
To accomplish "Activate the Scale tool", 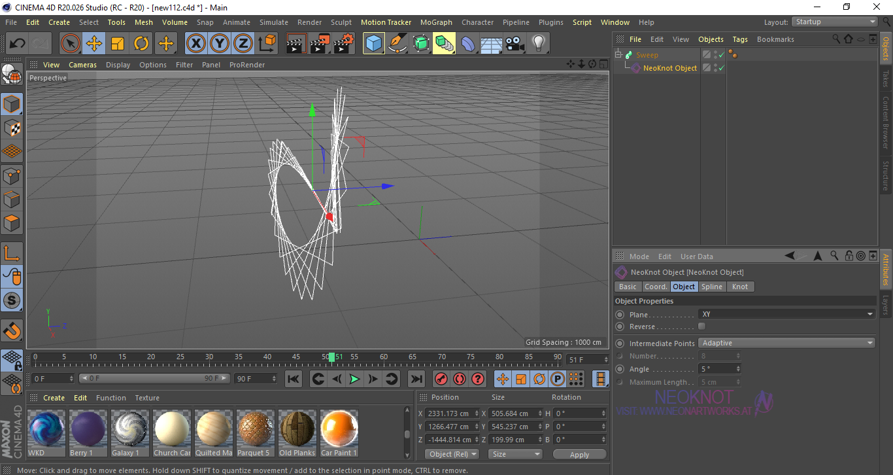I will click(118, 44).
